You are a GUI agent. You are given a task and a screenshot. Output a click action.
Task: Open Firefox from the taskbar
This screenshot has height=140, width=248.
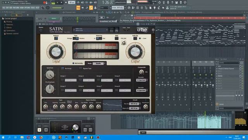click(x=41, y=137)
